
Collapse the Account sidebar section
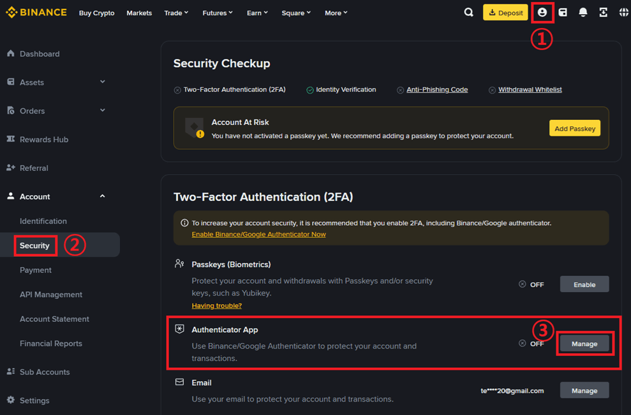103,196
